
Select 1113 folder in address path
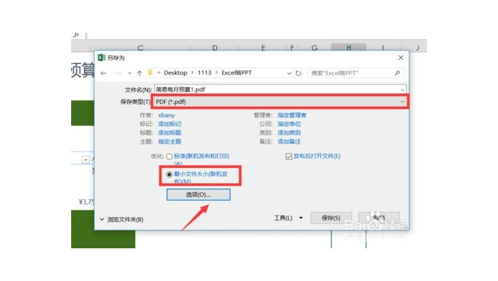pyautogui.click(x=204, y=73)
